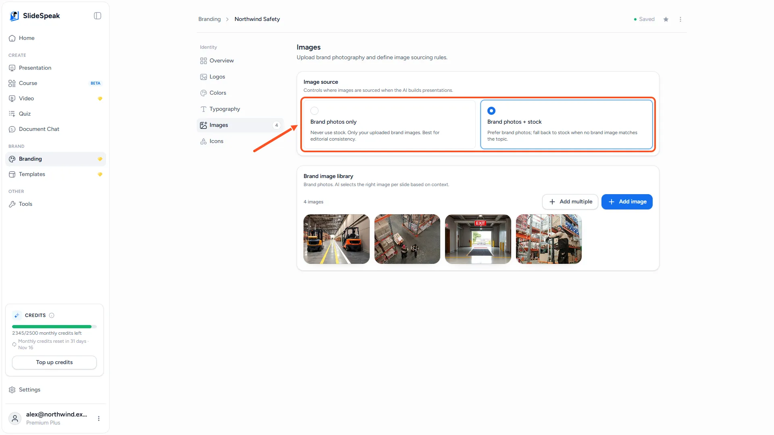Screen dimensions: 774x435
Task: Click the Saved status indicator
Action: click(x=644, y=19)
